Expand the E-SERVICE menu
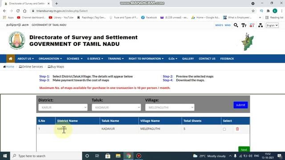This screenshot has width=285, height=160. [x=95, y=59]
